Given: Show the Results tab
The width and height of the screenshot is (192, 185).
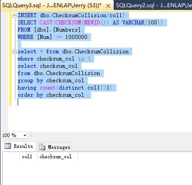Looking at the screenshot, I should (19, 146).
